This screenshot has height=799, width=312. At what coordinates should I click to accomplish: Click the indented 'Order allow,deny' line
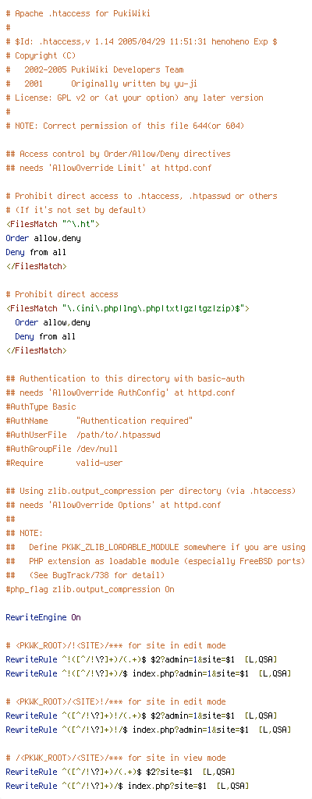[x=52, y=322]
